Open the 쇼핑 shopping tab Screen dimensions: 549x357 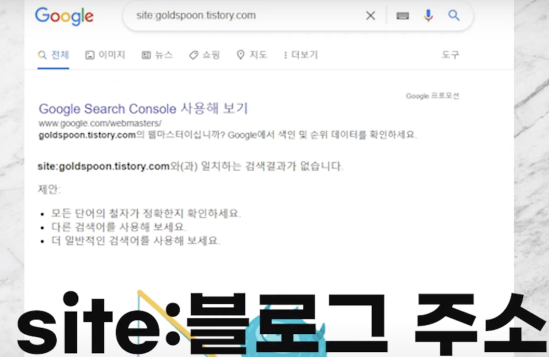(204, 55)
